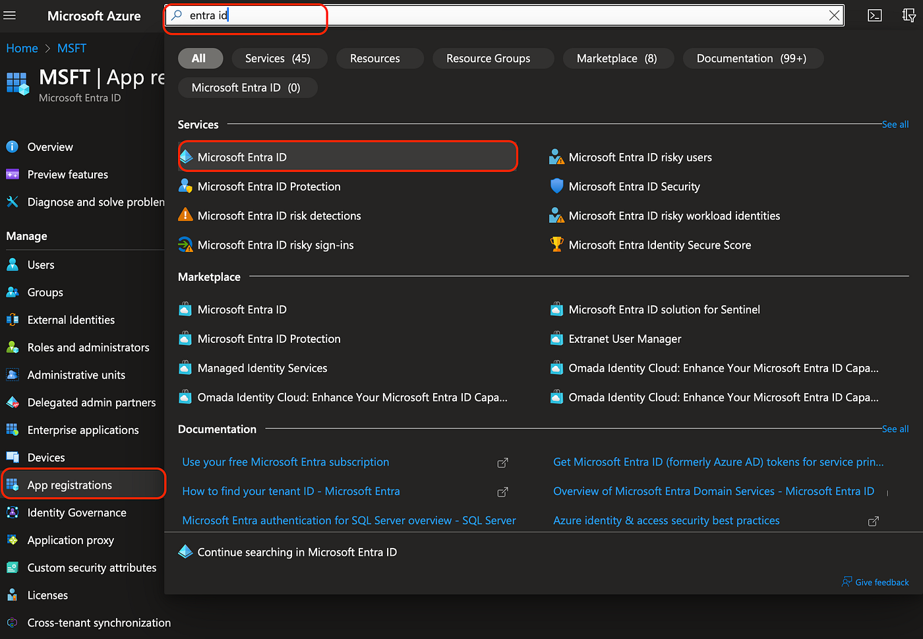Open 'How to find your tenant ID' doc
Screen dimensions: 923x639
(291, 491)
